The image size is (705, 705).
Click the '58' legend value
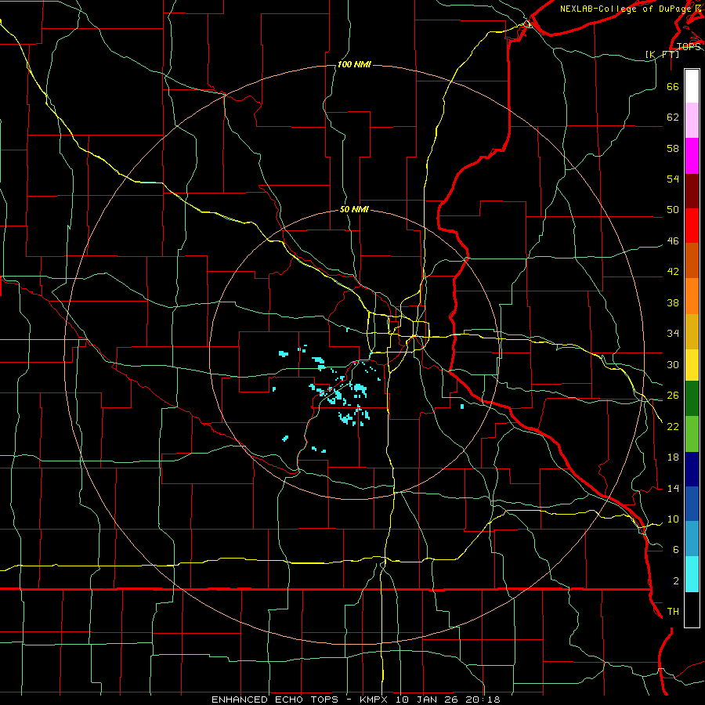pos(673,148)
